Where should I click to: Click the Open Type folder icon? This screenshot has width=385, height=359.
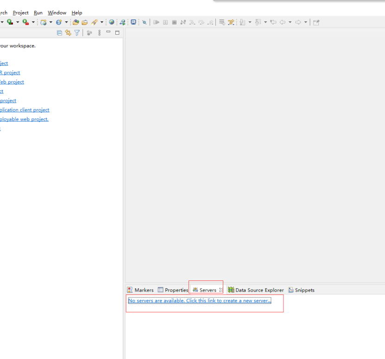point(76,22)
